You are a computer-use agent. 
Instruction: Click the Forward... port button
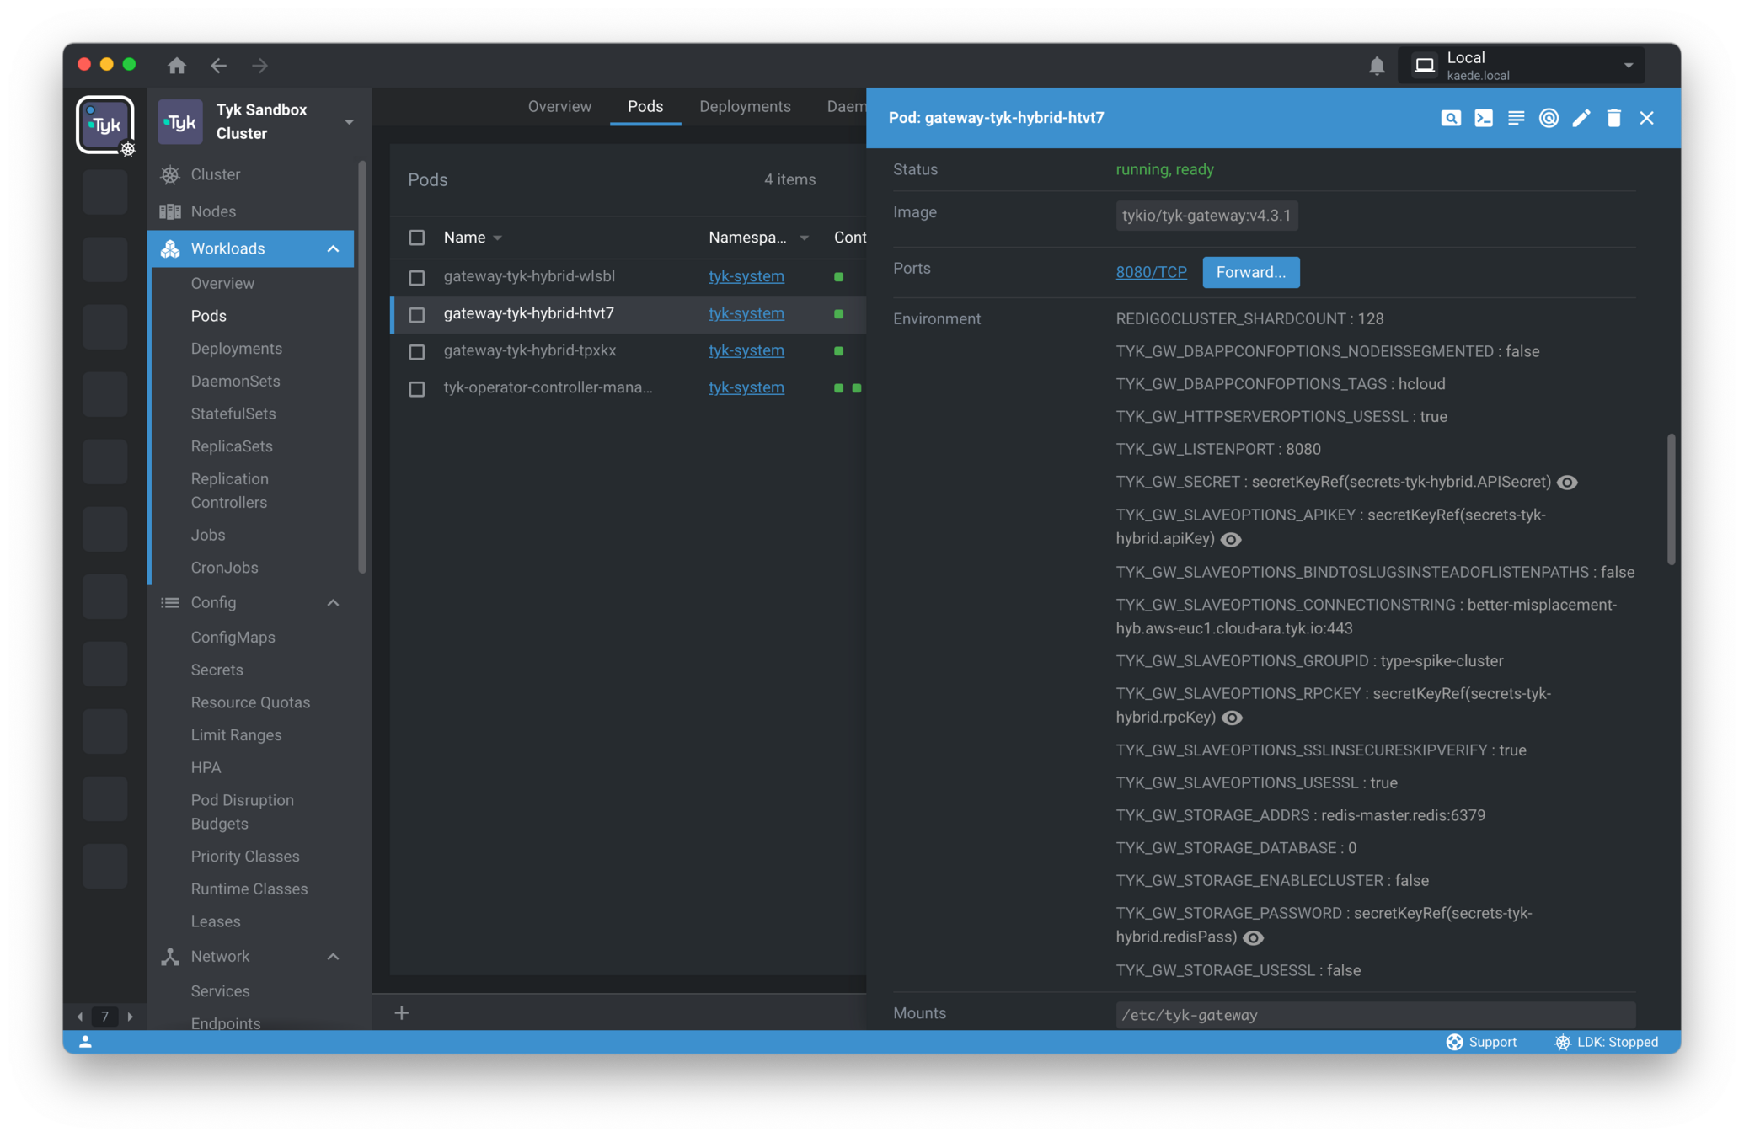click(x=1250, y=272)
